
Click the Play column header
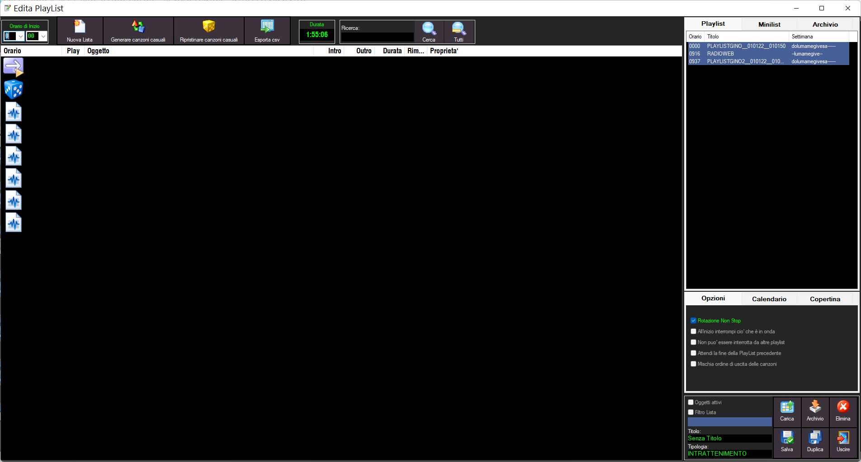[x=73, y=51]
